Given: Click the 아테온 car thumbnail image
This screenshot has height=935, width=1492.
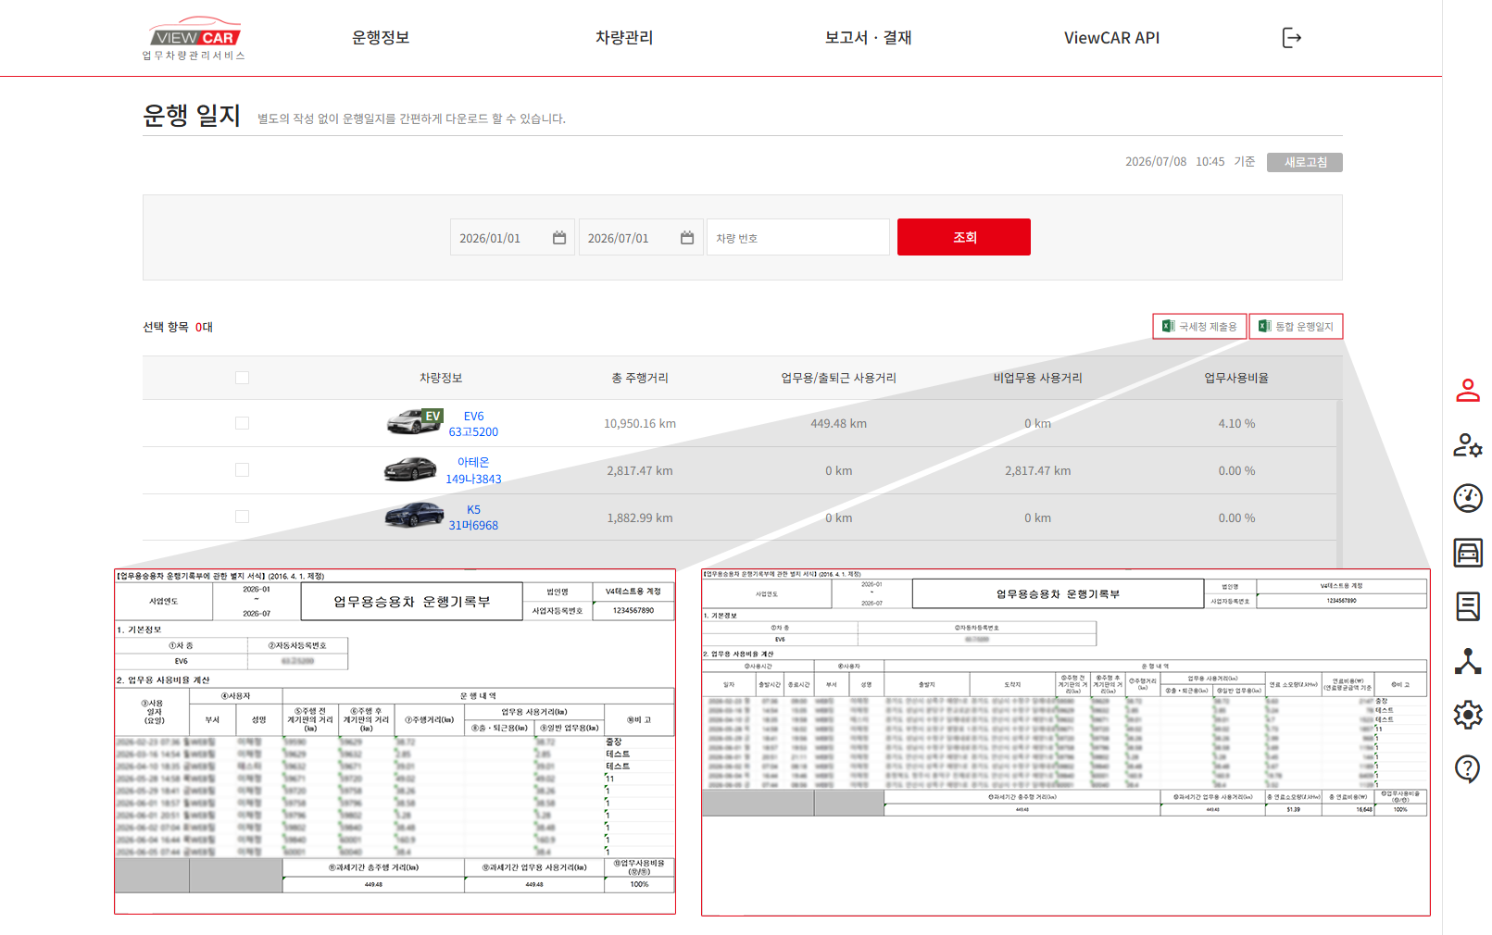Looking at the screenshot, I should pyautogui.click(x=410, y=469).
